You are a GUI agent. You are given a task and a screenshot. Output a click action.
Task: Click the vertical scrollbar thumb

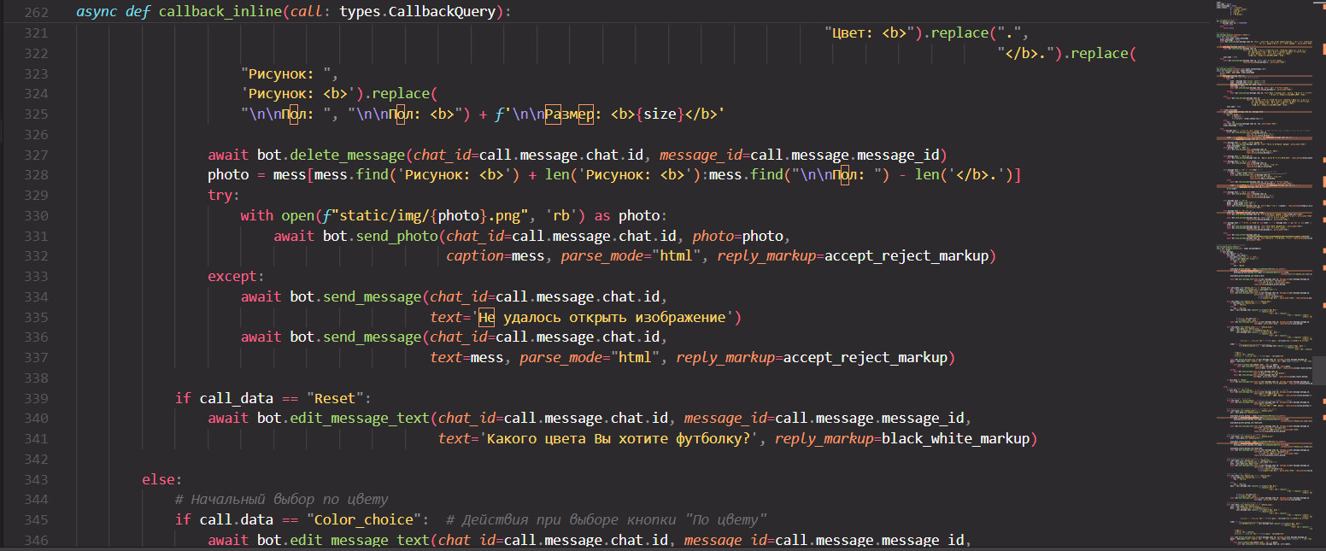coord(1320,369)
